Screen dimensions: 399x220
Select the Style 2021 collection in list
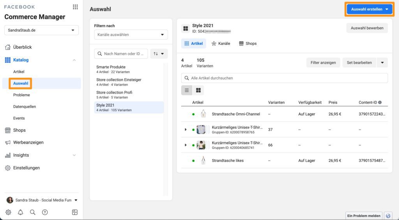129,107
